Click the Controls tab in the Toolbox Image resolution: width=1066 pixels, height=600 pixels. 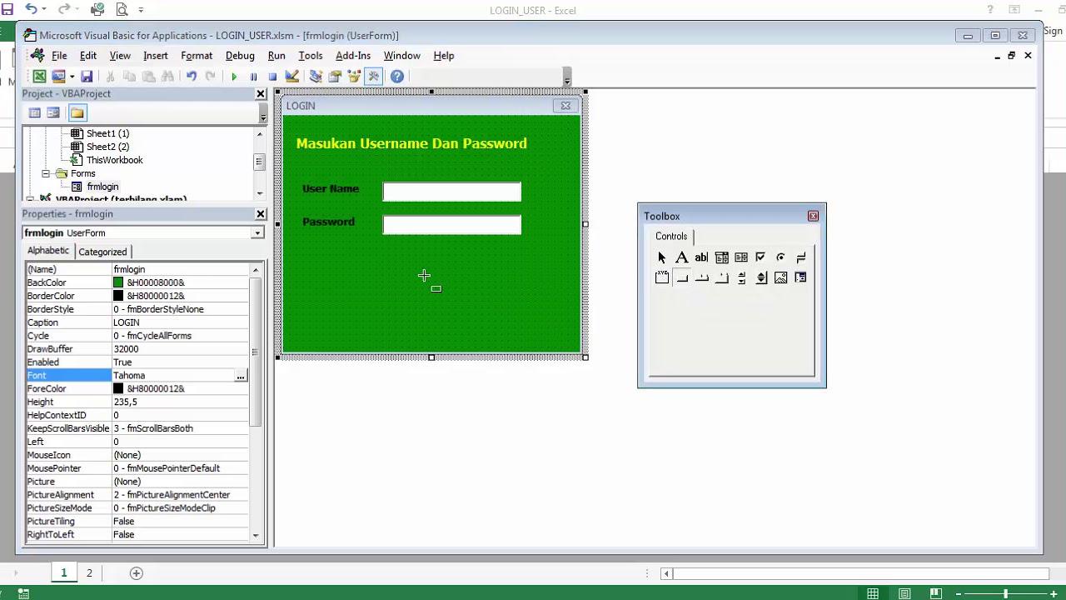click(671, 237)
